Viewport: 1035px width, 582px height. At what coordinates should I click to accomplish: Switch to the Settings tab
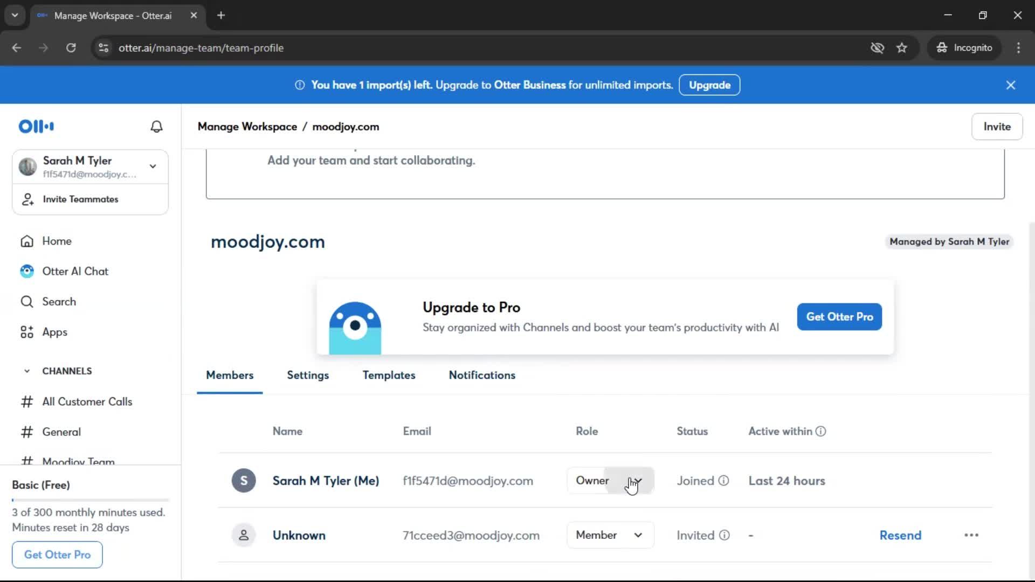(308, 375)
